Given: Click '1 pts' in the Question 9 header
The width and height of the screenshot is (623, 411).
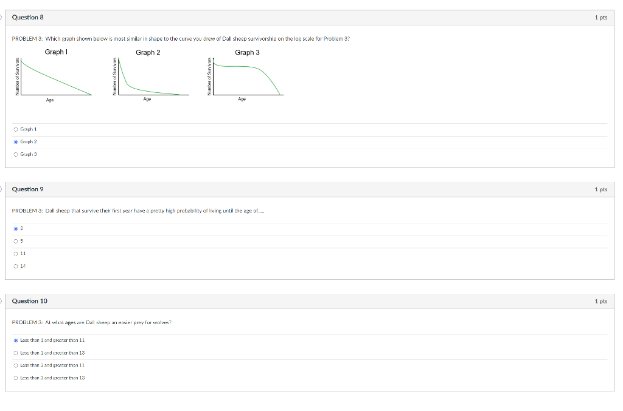Looking at the screenshot, I should [600, 189].
